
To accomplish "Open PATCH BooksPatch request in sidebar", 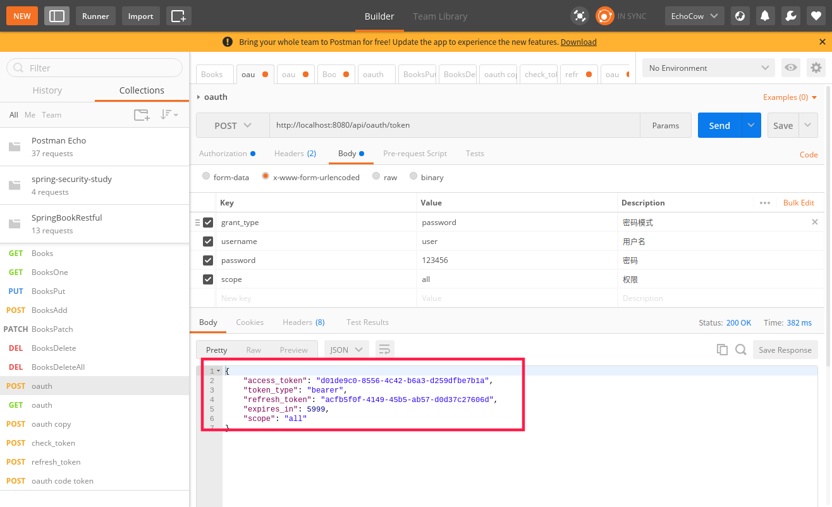I will coord(95,329).
